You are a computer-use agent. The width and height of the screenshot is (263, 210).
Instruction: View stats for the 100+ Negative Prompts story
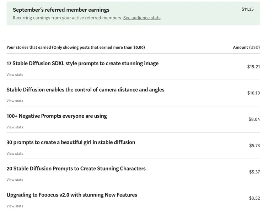pyautogui.click(x=15, y=127)
